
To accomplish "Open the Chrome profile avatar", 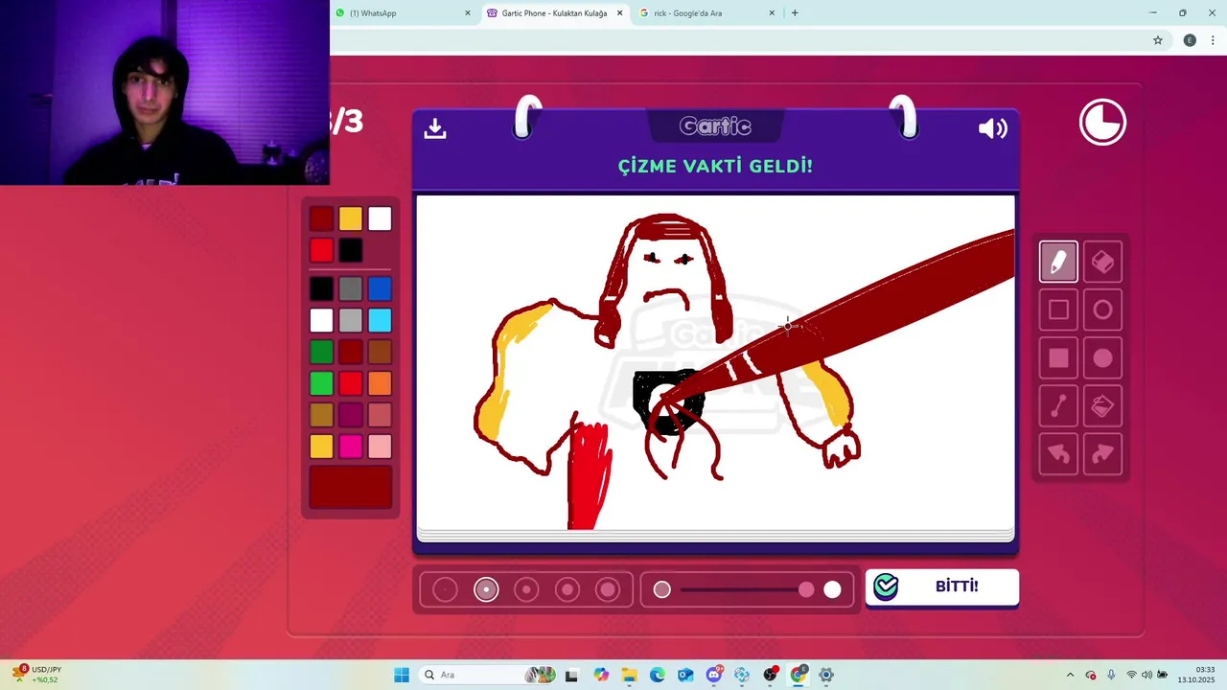I will tap(1190, 40).
